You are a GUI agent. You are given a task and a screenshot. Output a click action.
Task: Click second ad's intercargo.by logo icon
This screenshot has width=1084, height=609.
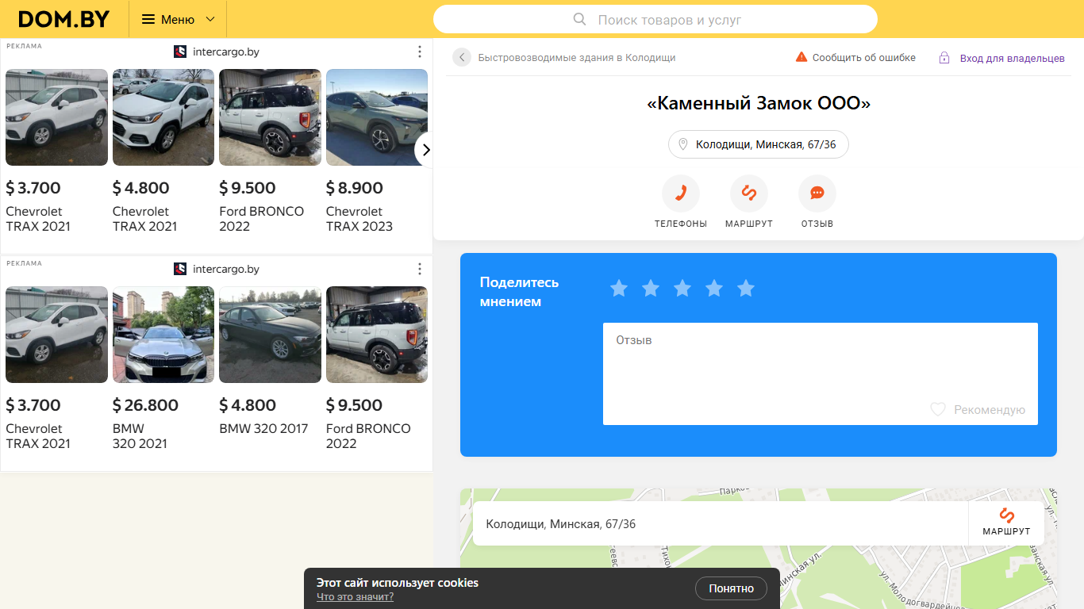click(x=180, y=269)
